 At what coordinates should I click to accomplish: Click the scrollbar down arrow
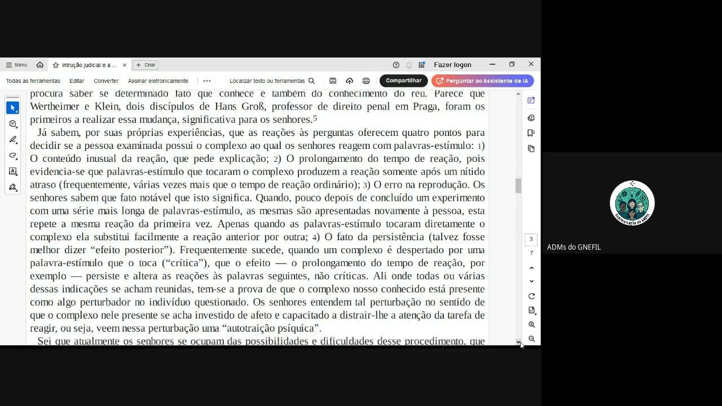[518, 342]
